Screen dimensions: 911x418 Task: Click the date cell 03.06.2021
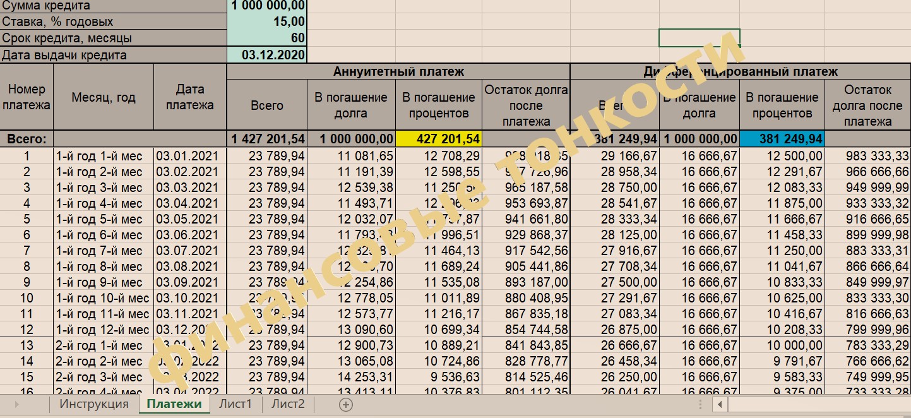click(190, 235)
